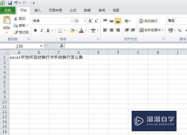Toggle Bold formatting
187x135 pixels.
36,30
